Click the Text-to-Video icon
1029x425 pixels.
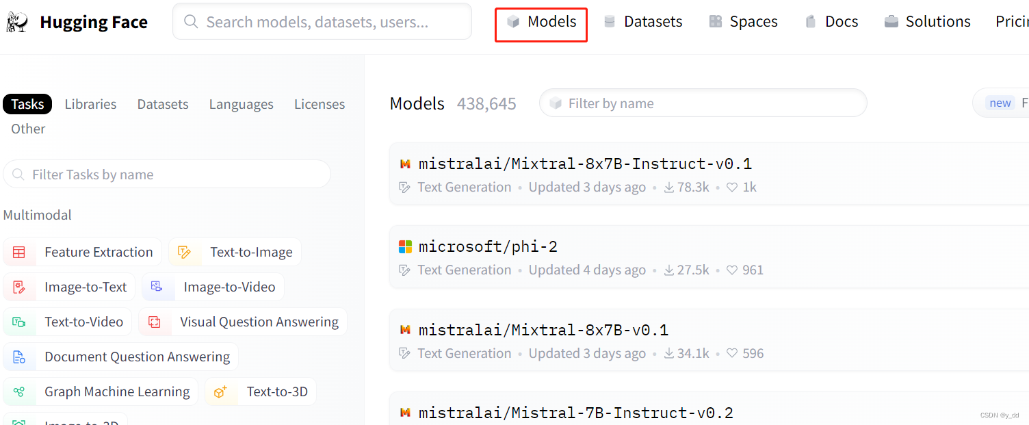(x=19, y=322)
